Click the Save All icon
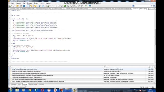The image size is (164, 92). [x=24, y=6]
